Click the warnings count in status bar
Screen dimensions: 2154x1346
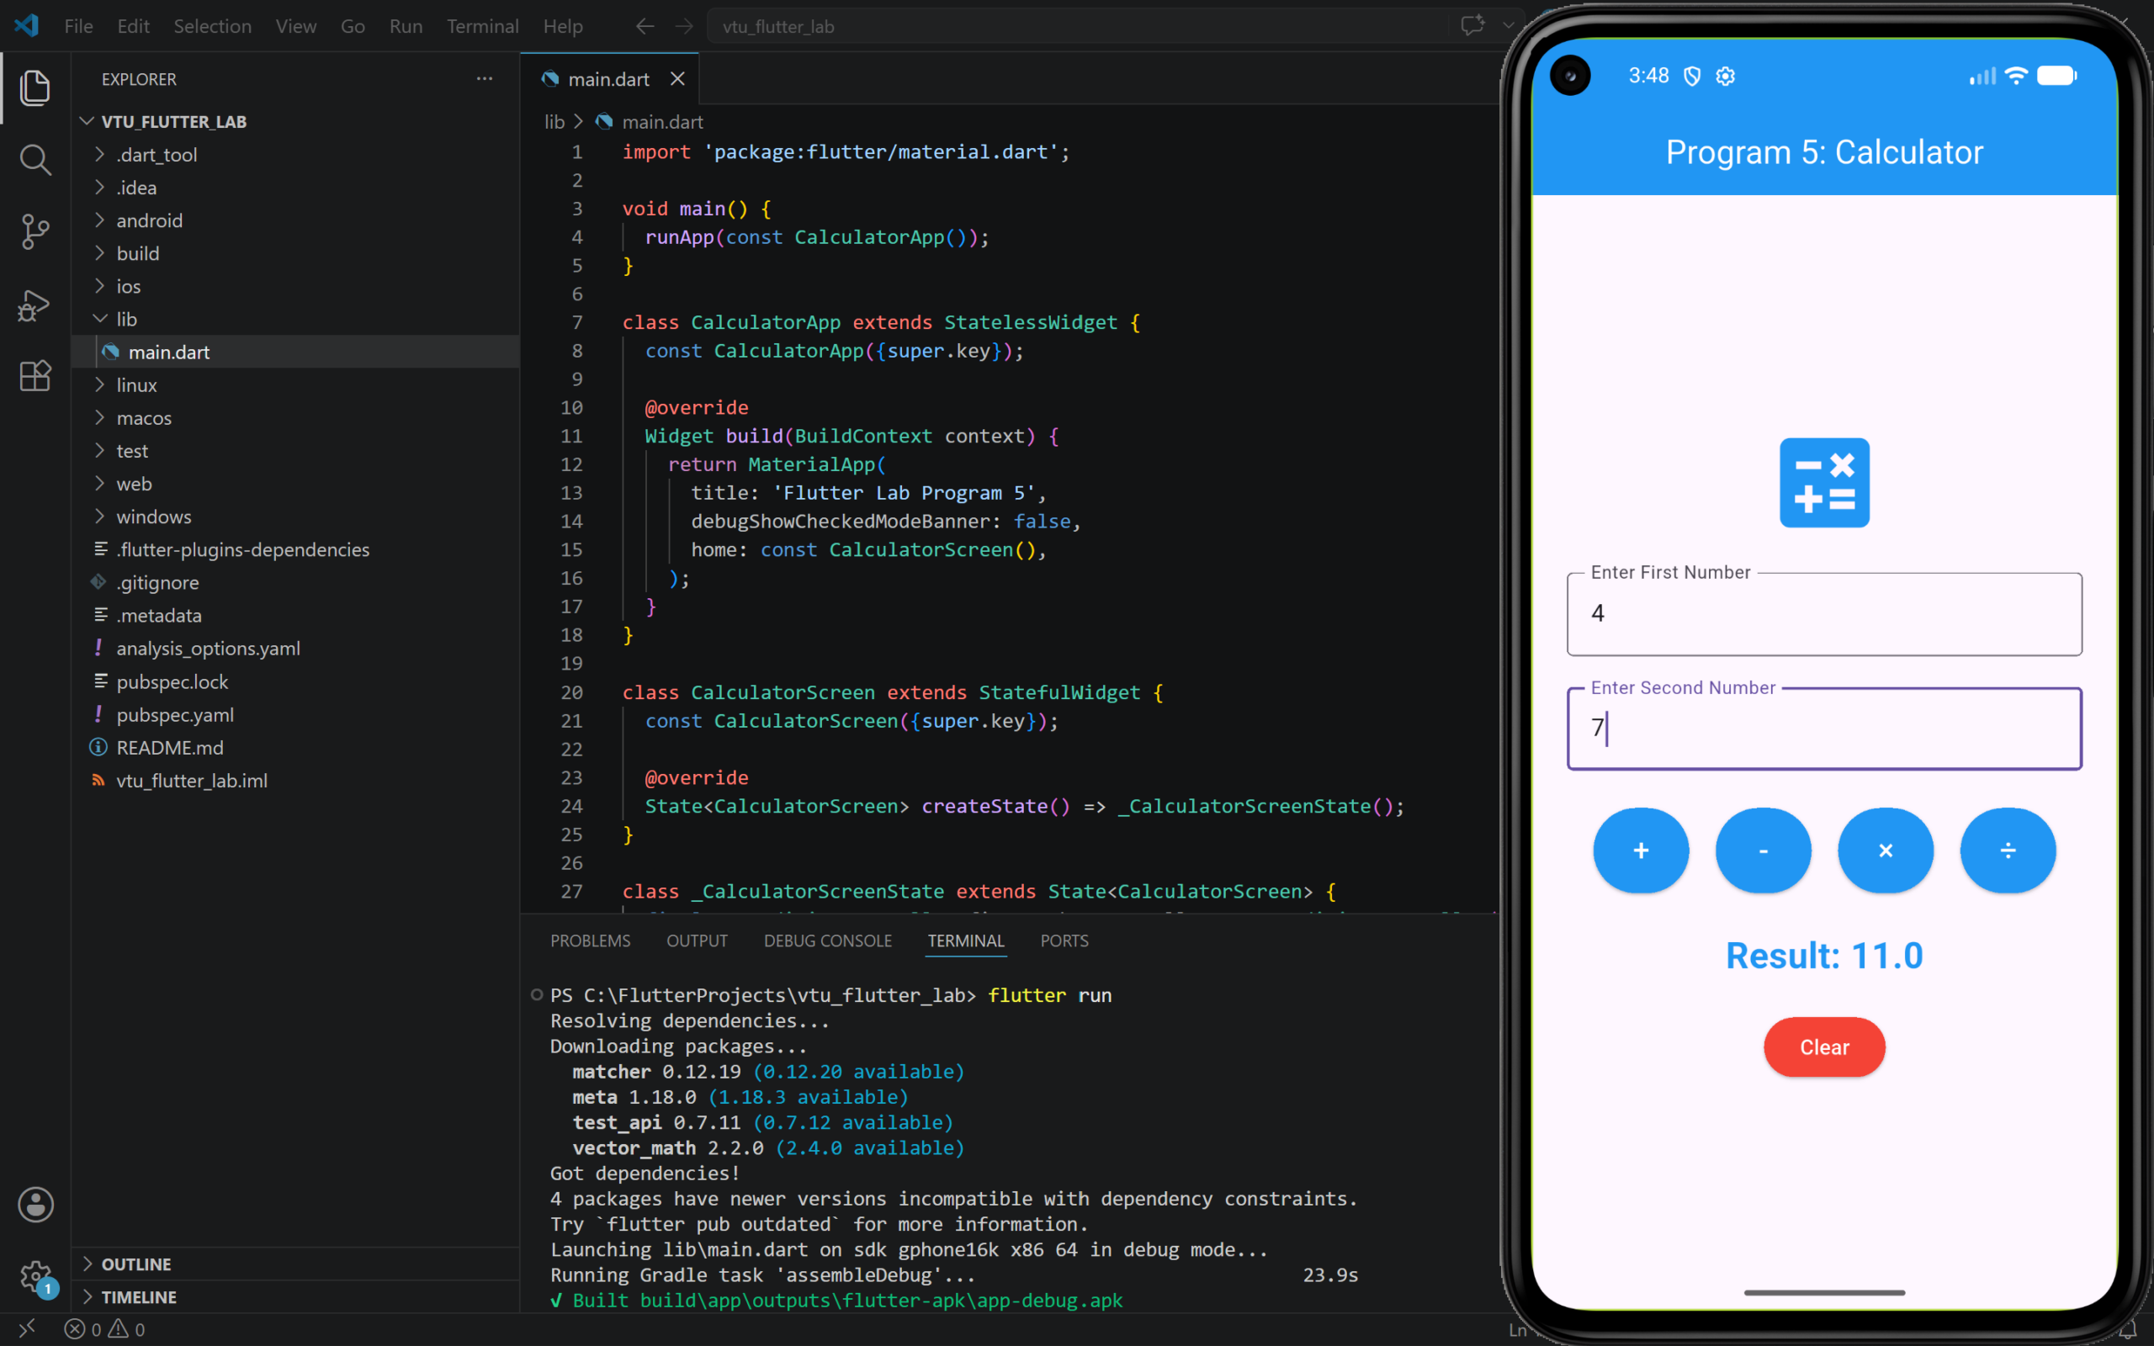[x=126, y=1329]
